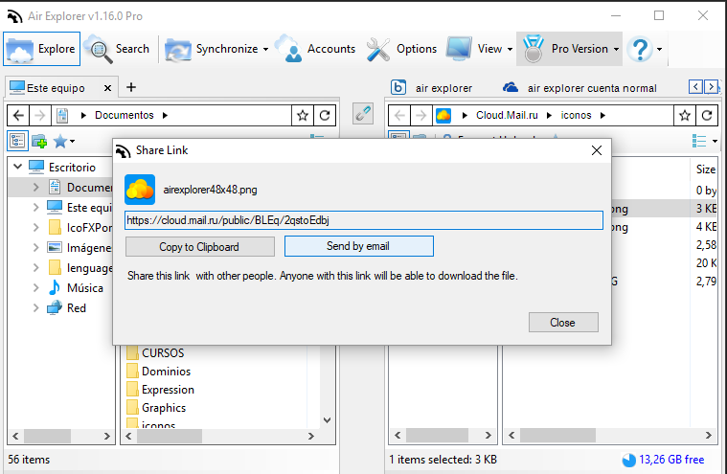Screen dimensions: 727x474
Task: Open the Search tool
Action: [118, 49]
